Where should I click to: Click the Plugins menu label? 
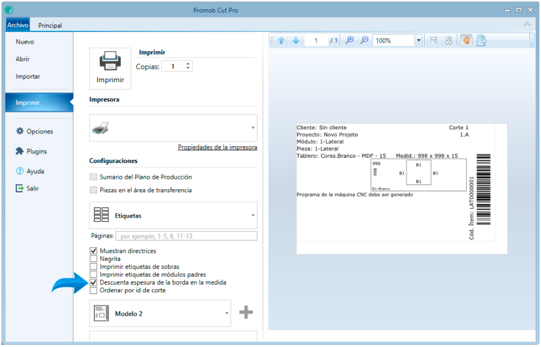37,151
